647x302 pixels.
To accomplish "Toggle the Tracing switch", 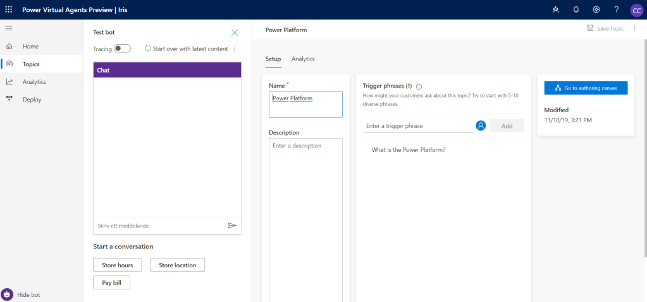I will (122, 49).
